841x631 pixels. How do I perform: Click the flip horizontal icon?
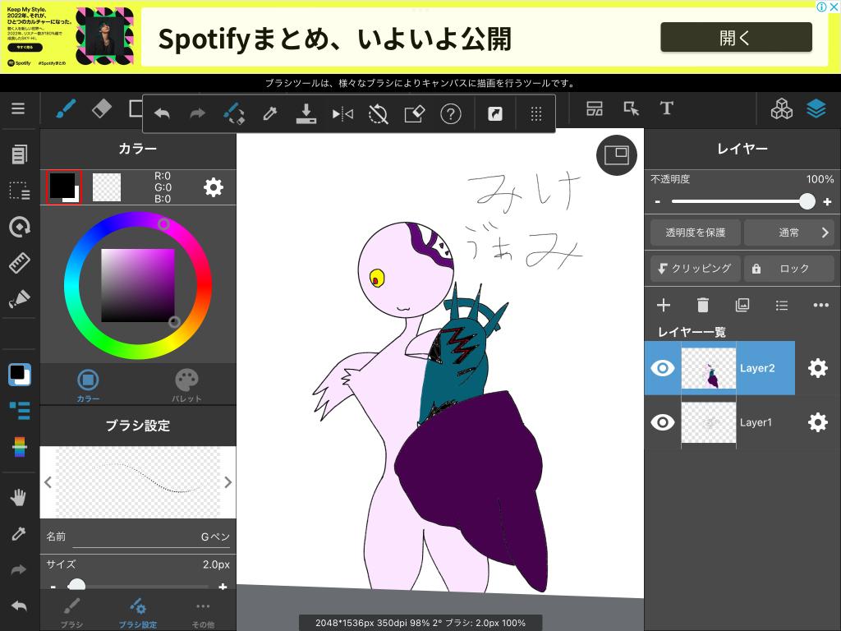[342, 114]
